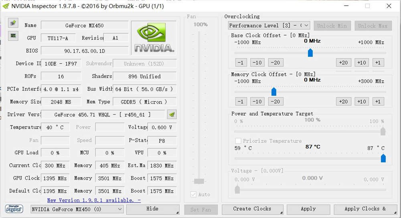Click the Device ID field 10DE - 1F97

click(61, 64)
